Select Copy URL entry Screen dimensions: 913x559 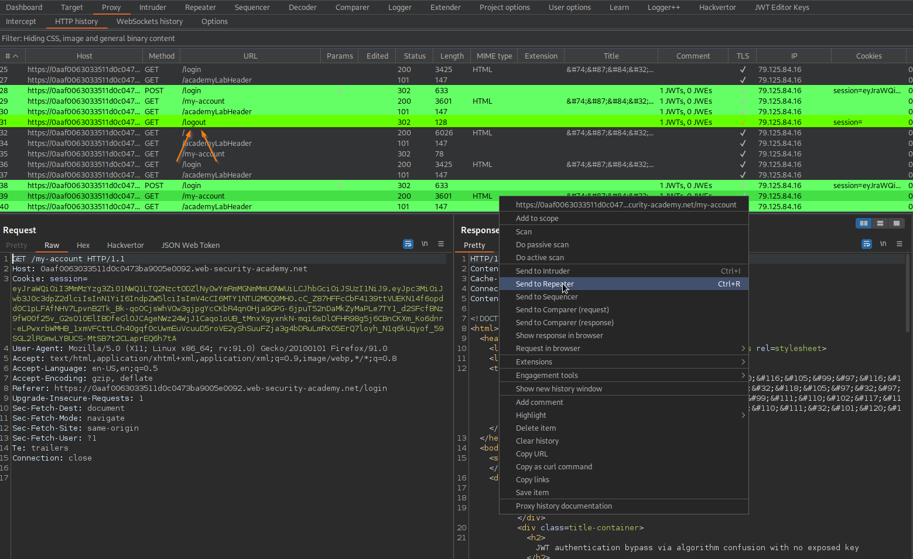point(624,454)
